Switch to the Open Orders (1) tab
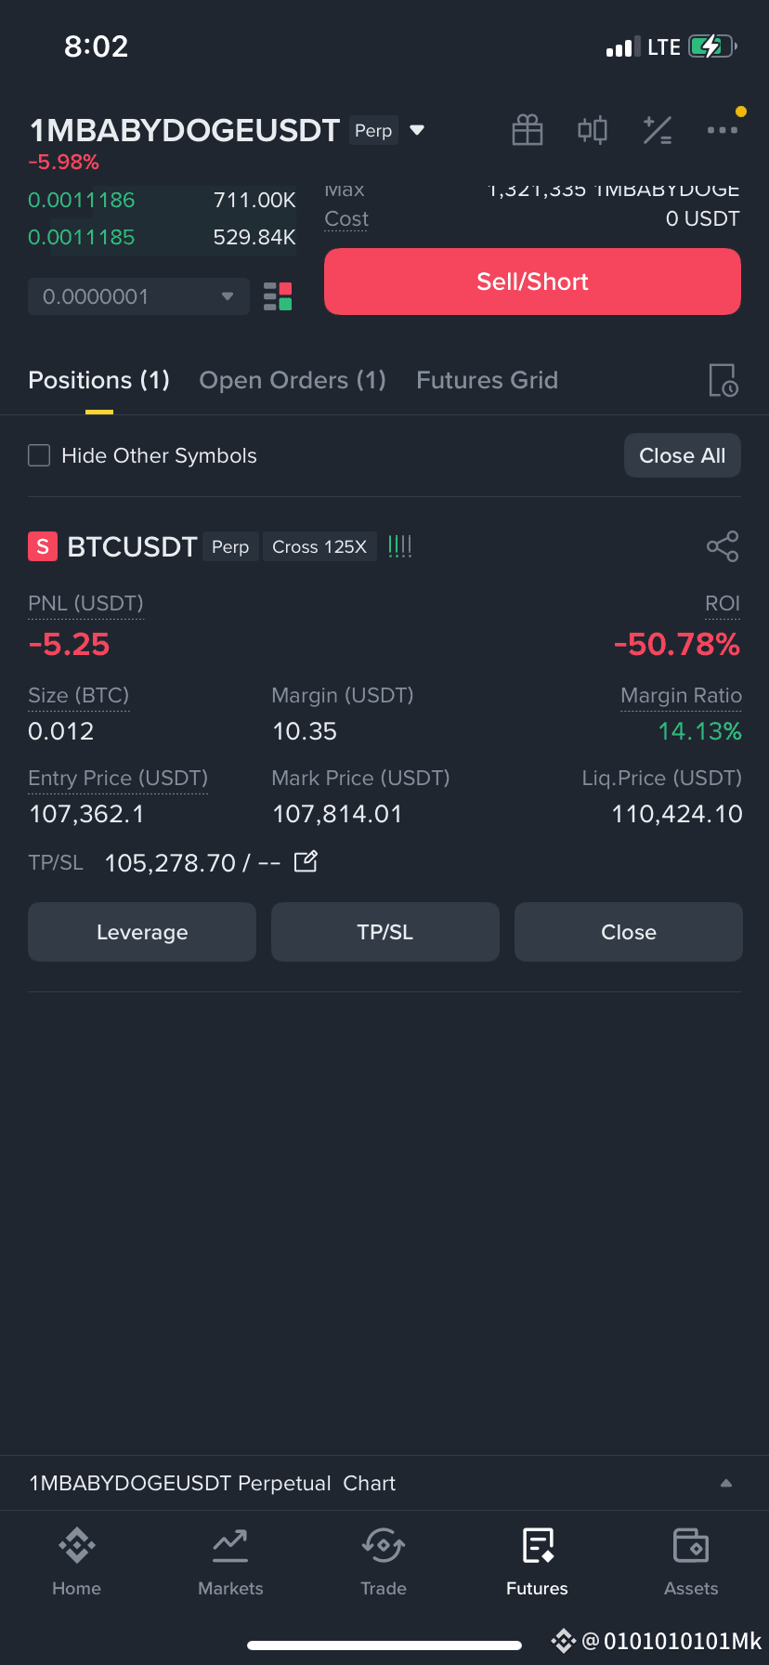 click(293, 380)
